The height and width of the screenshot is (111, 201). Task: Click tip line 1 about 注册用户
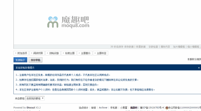63,75
